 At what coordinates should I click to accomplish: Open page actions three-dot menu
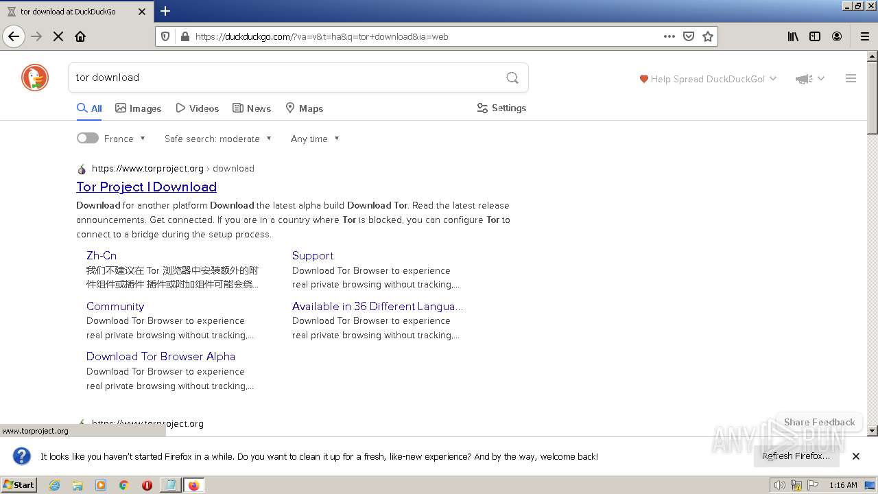coord(669,36)
